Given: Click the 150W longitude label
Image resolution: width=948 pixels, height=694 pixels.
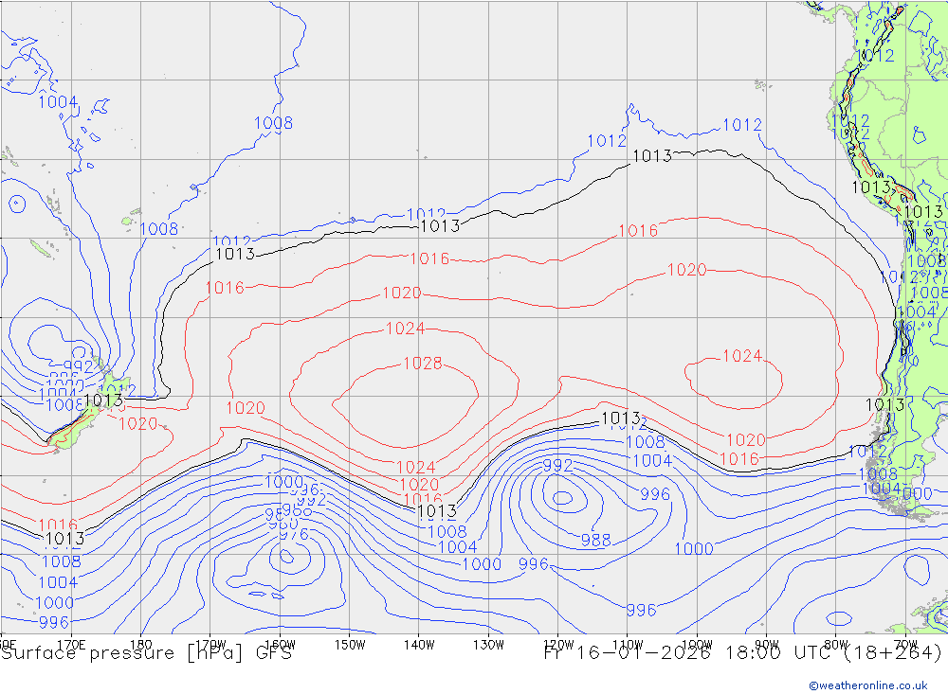Looking at the screenshot, I should (x=350, y=645).
